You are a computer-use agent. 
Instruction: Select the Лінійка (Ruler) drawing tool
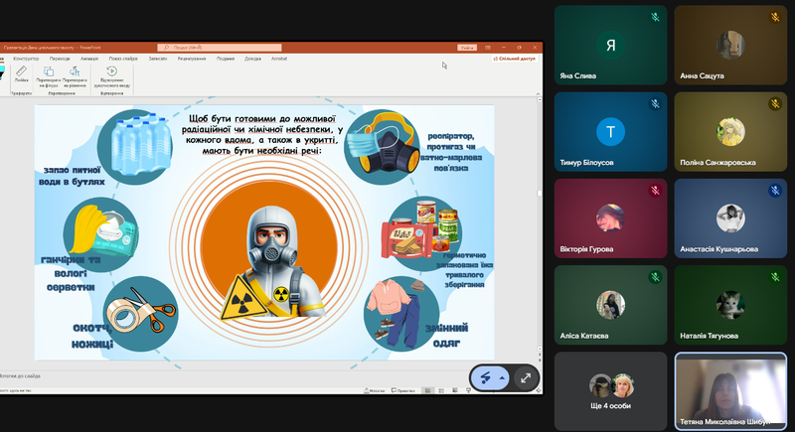[x=21, y=77]
